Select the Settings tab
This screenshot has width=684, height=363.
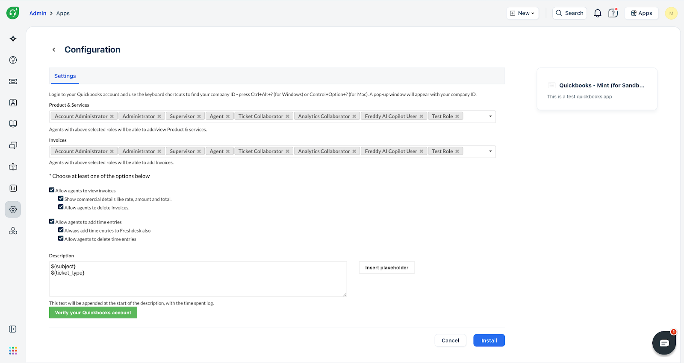[65, 76]
